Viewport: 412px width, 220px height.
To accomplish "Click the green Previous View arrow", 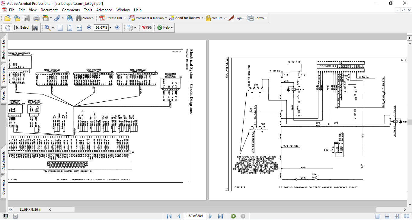I will tap(233, 216).
